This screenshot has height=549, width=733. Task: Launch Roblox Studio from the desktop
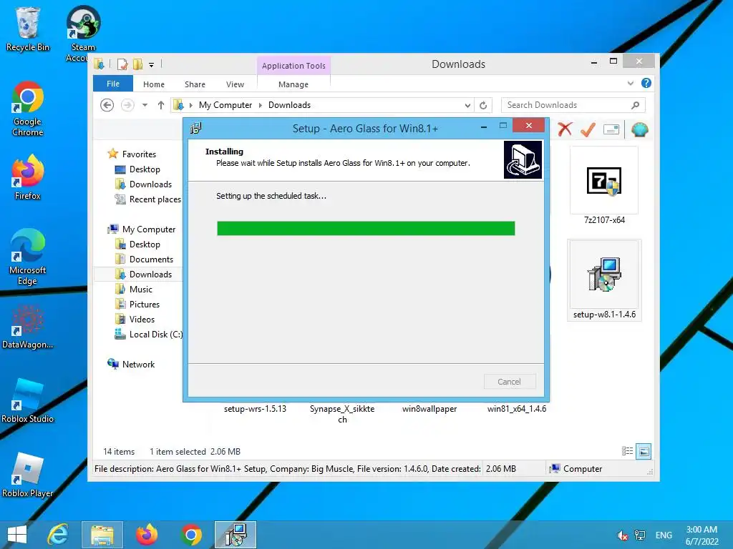pyautogui.click(x=28, y=400)
